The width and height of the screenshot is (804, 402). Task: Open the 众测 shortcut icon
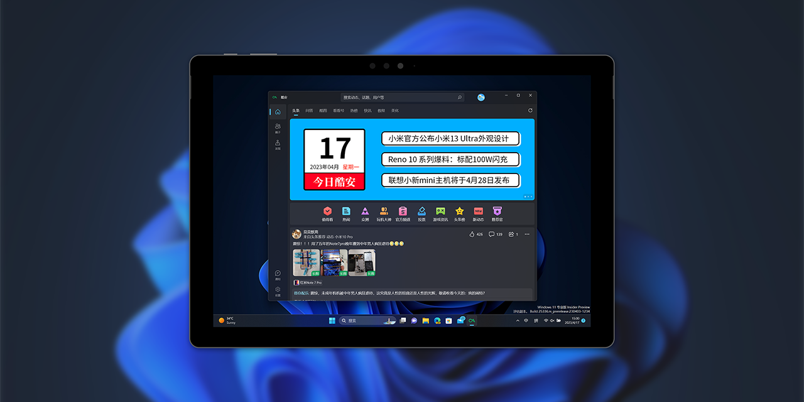[x=365, y=211]
